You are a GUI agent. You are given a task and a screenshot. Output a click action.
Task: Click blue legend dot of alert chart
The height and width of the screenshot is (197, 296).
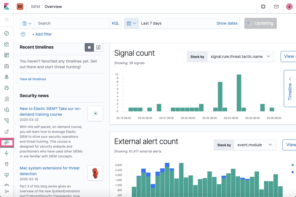click(x=293, y=172)
